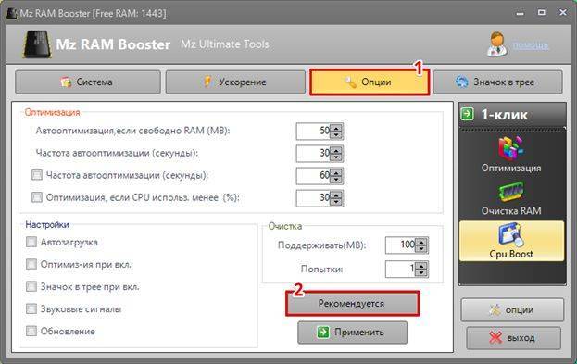The image size is (577, 364).
Task: Enable second Частота автооптимизации checkbox
Action: [37, 175]
